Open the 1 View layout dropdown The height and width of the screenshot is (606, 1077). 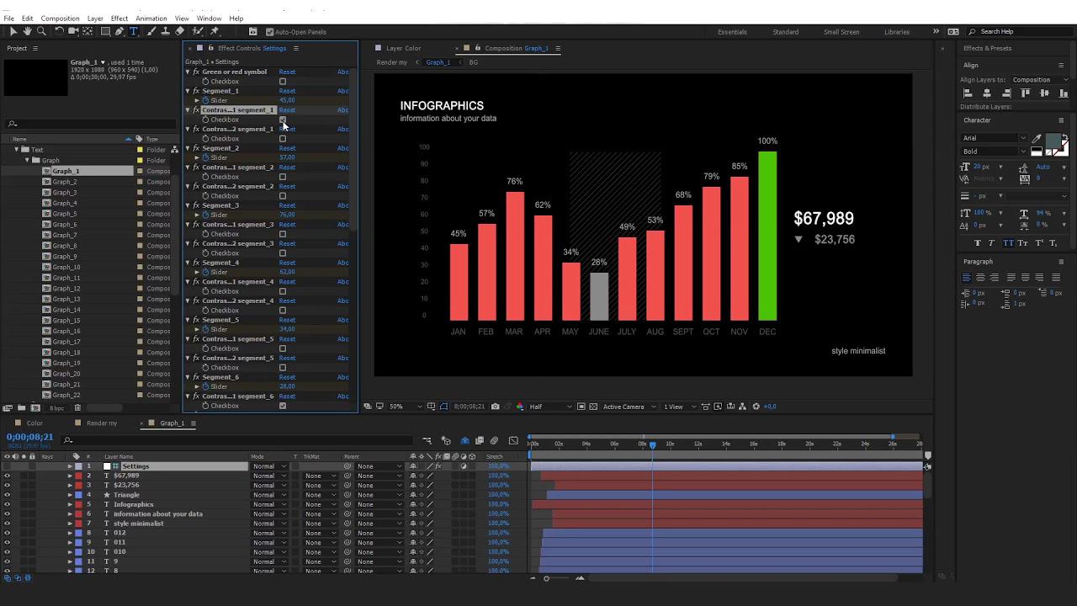point(680,407)
